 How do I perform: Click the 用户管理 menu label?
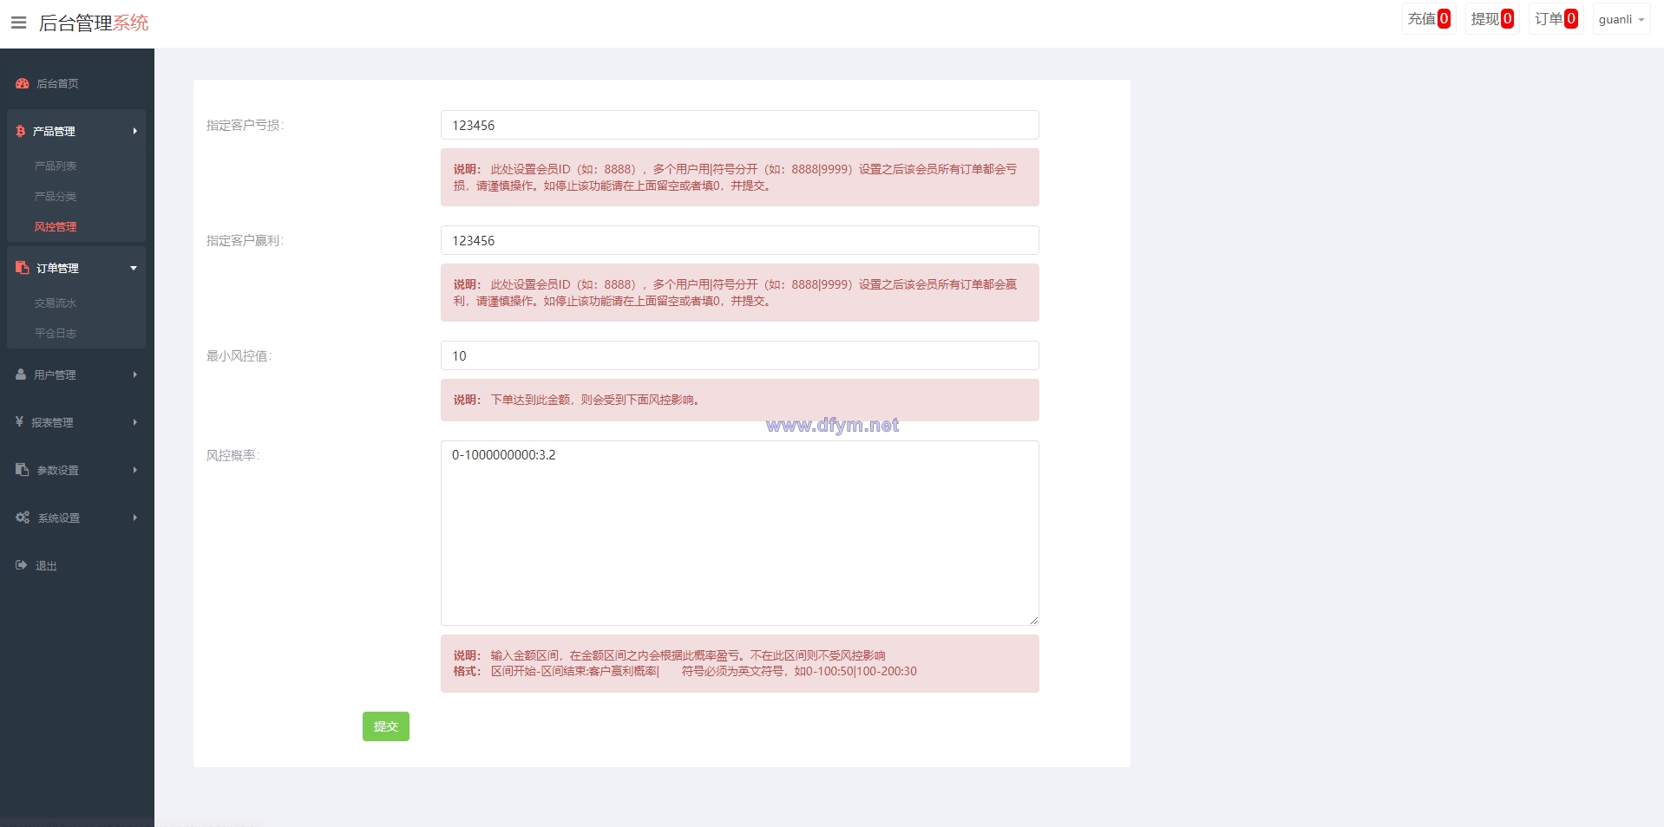click(x=55, y=375)
